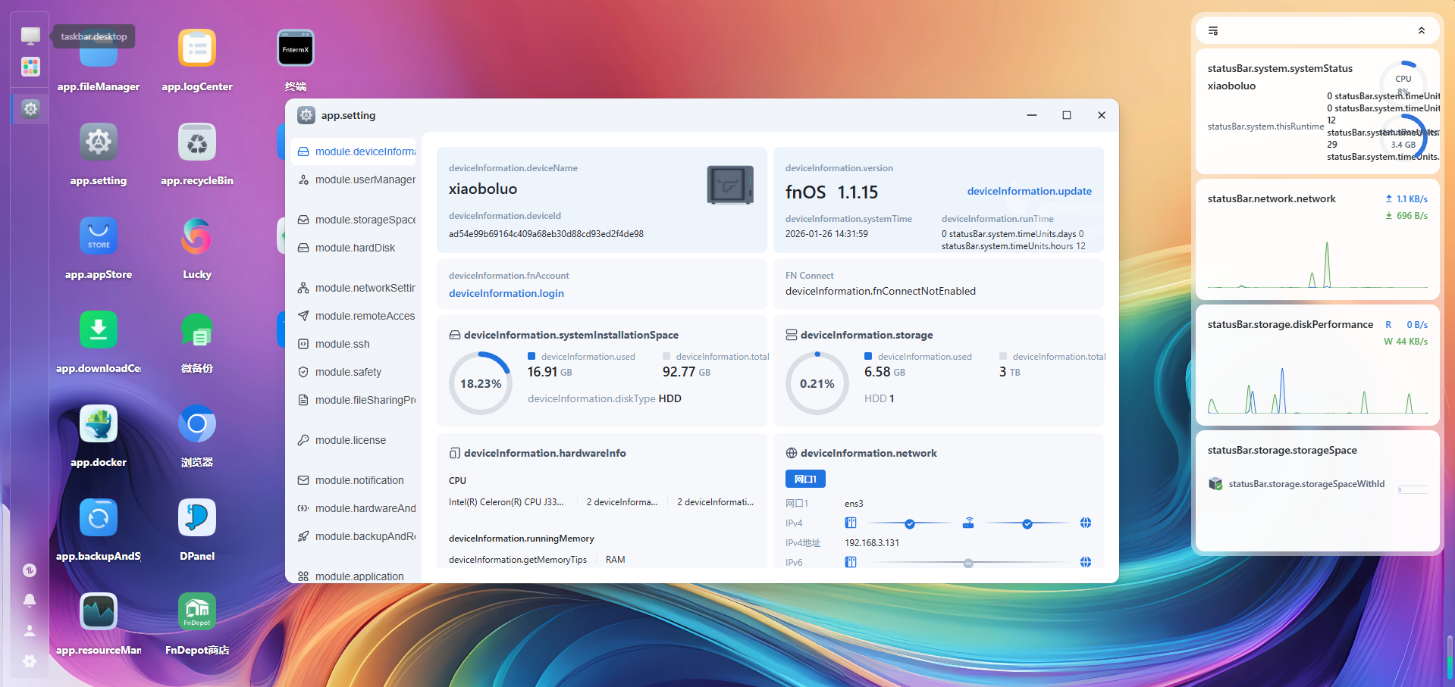Click the IPv4 address 192.168.3.131

point(872,543)
